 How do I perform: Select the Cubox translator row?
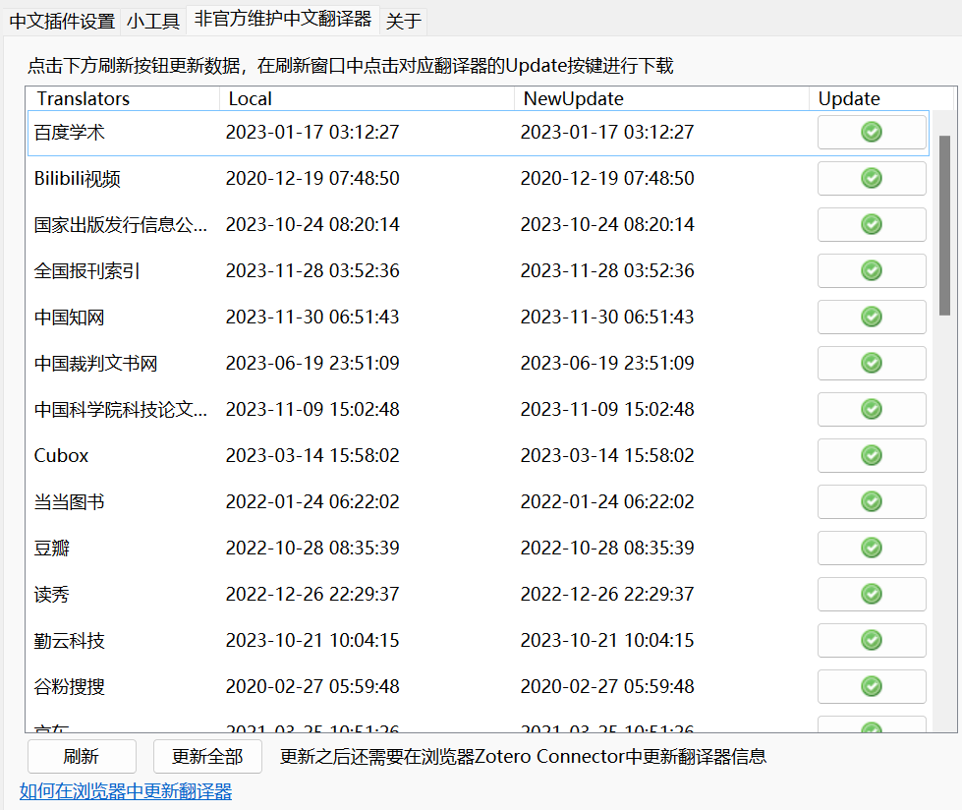click(x=479, y=455)
